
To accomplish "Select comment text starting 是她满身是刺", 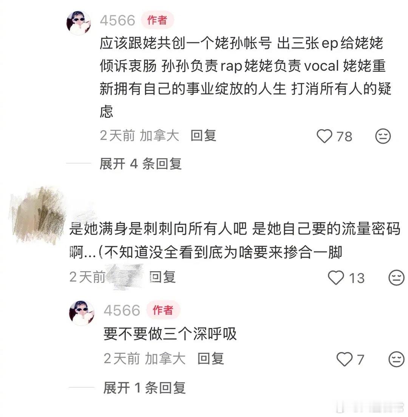I will click(x=235, y=240).
